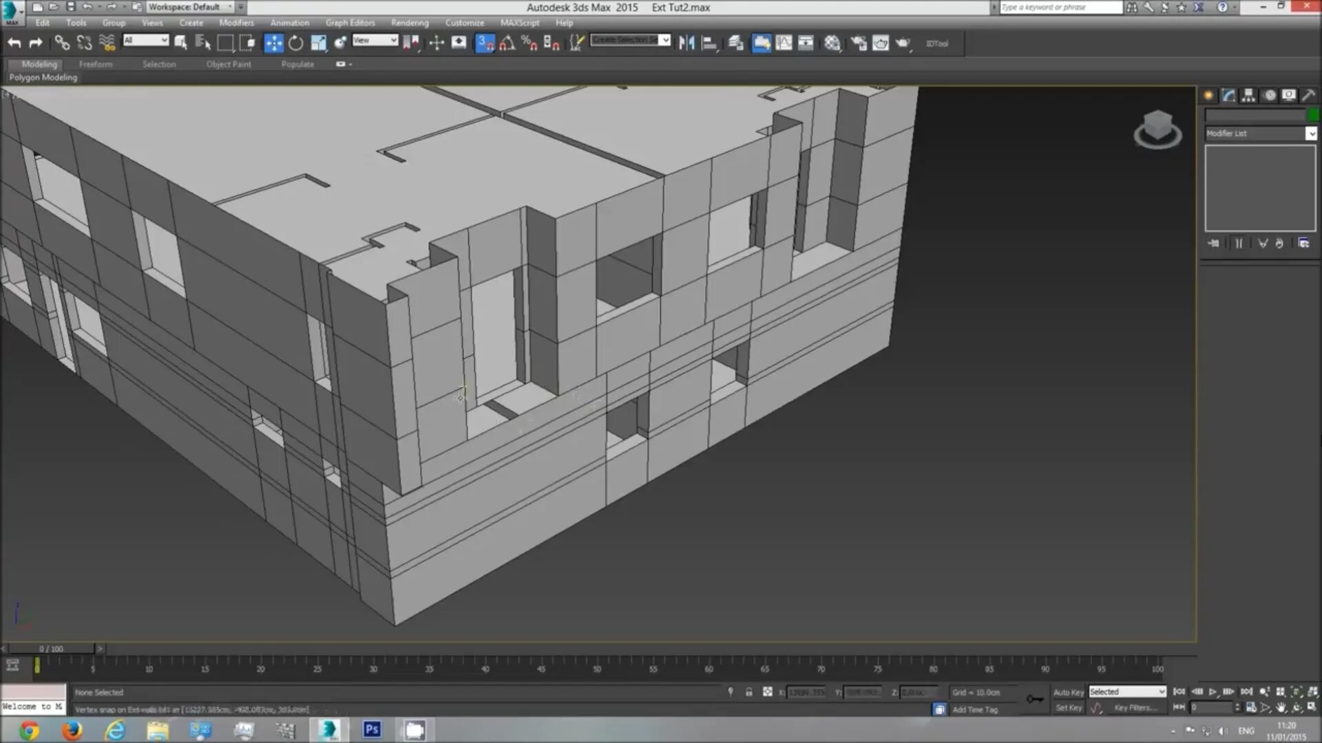Screen dimensions: 1322x743
Task: Open the Rendering menu
Action: coord(410,23)
